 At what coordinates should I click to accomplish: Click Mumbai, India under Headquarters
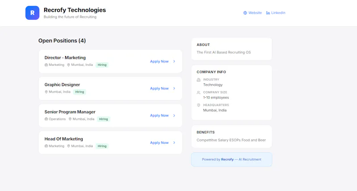pyautogui.click(x=215, y=110)
